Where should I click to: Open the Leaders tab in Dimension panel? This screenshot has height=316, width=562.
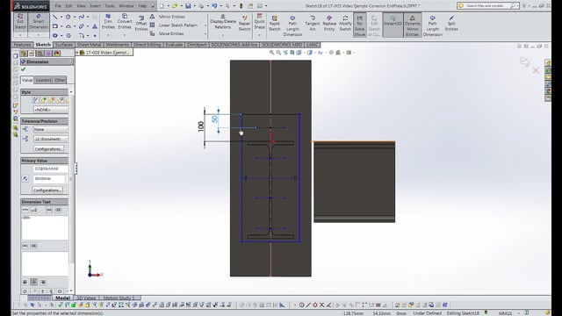click(43, 80)
